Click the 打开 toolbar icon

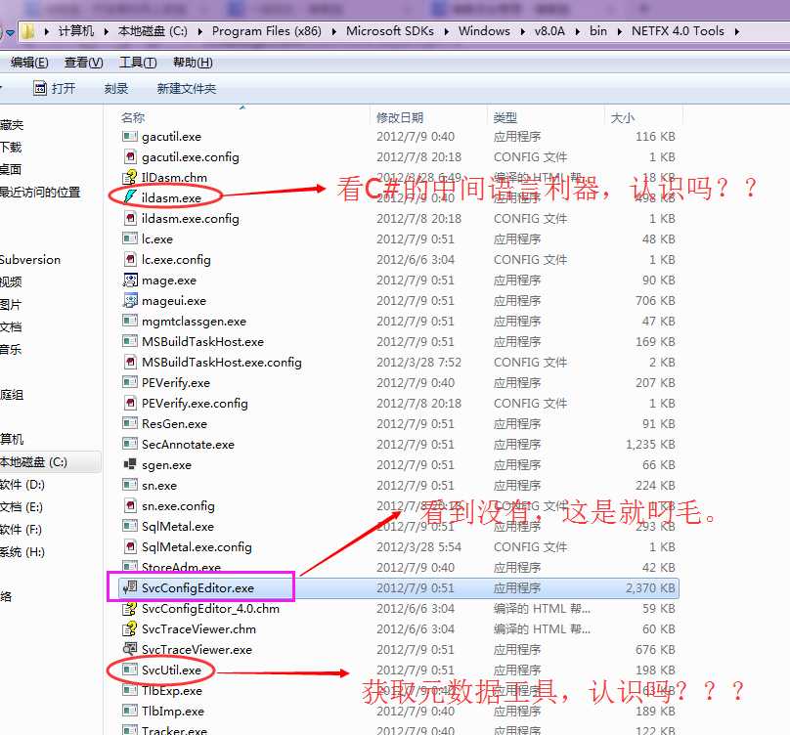pyautogui.click(x=40, y=88)
